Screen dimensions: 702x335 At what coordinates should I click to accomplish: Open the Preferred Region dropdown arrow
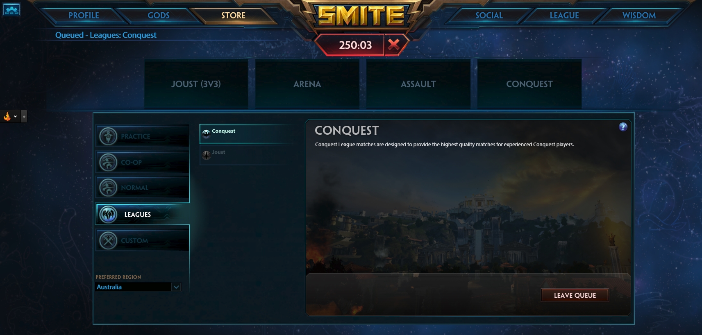(176, 287)
